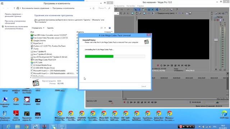
Task: Open the Справка menu in Vegas Pro
Action: pyautogui.click(x=141, y=6)
